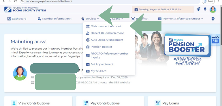Open the floating calendar widget icon
The height and width of the screenshot is (106, 222).
(215, 40)
